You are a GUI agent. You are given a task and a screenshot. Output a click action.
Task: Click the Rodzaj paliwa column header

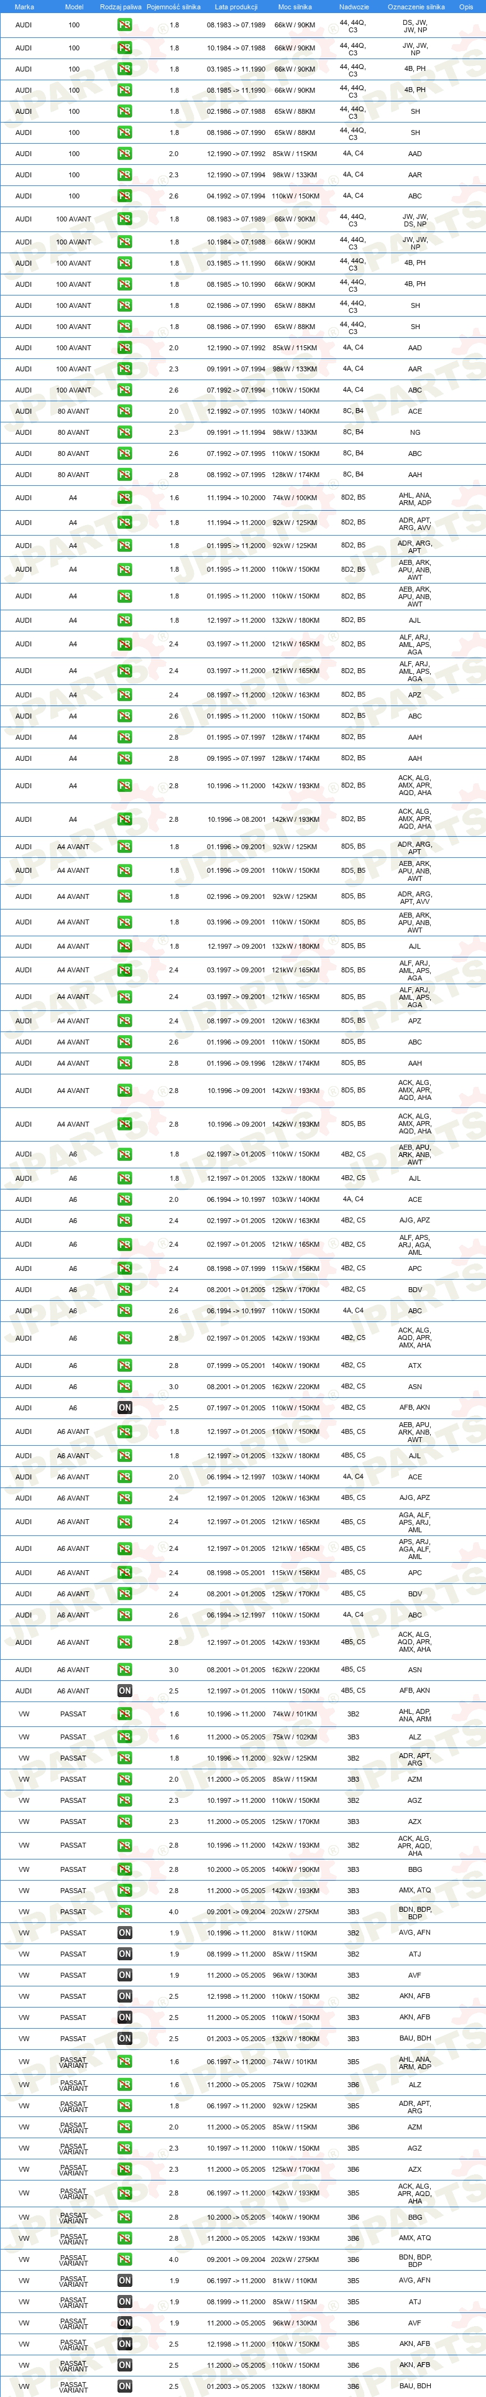(121, 6)
